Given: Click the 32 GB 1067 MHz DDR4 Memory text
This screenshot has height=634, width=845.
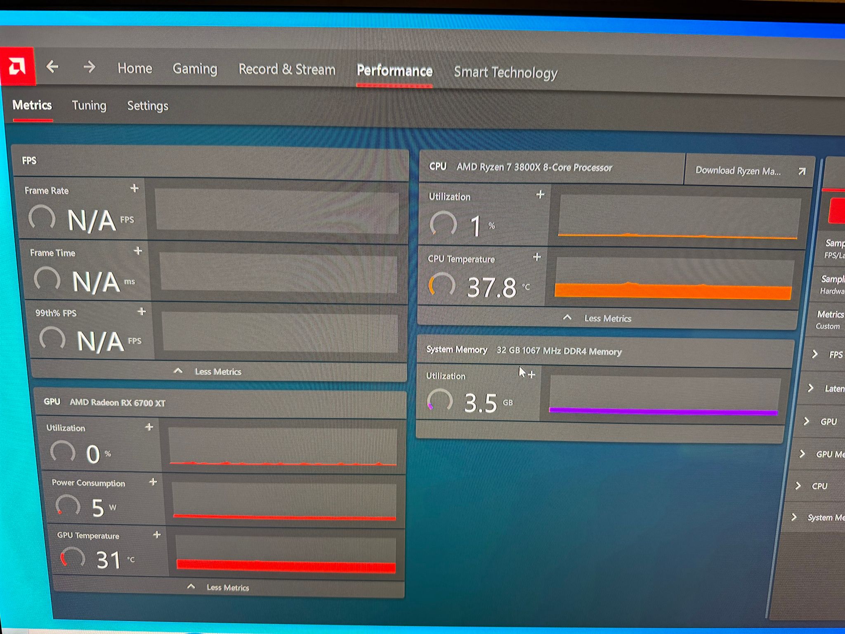Looking at the screenshot, I should (x=559, y=351).
